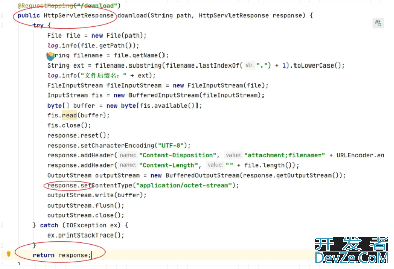Click 'name:' hint on Content-Length line
Viewport: 394px width, 269px height.
127,165
